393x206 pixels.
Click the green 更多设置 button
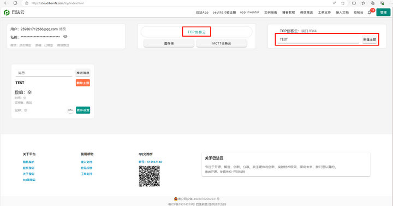tap(83, 110)
